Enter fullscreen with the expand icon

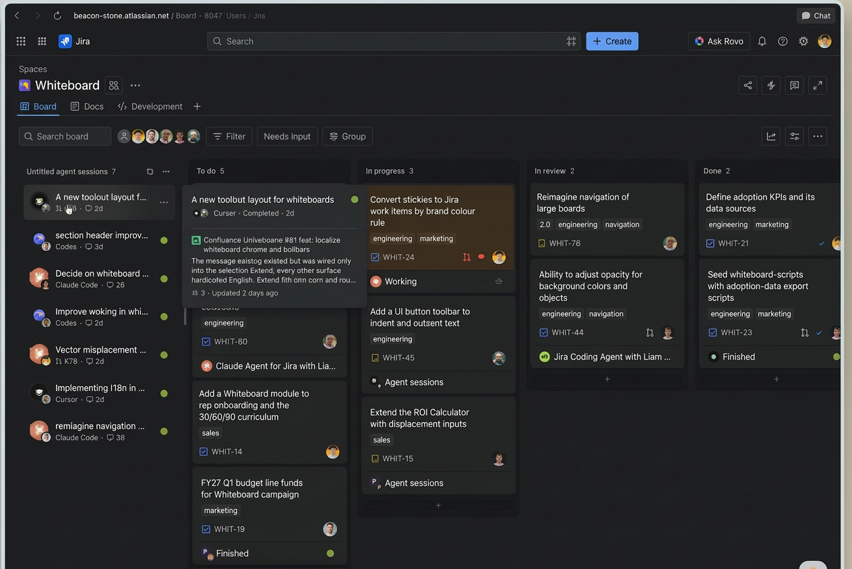[x=818, y=85]
